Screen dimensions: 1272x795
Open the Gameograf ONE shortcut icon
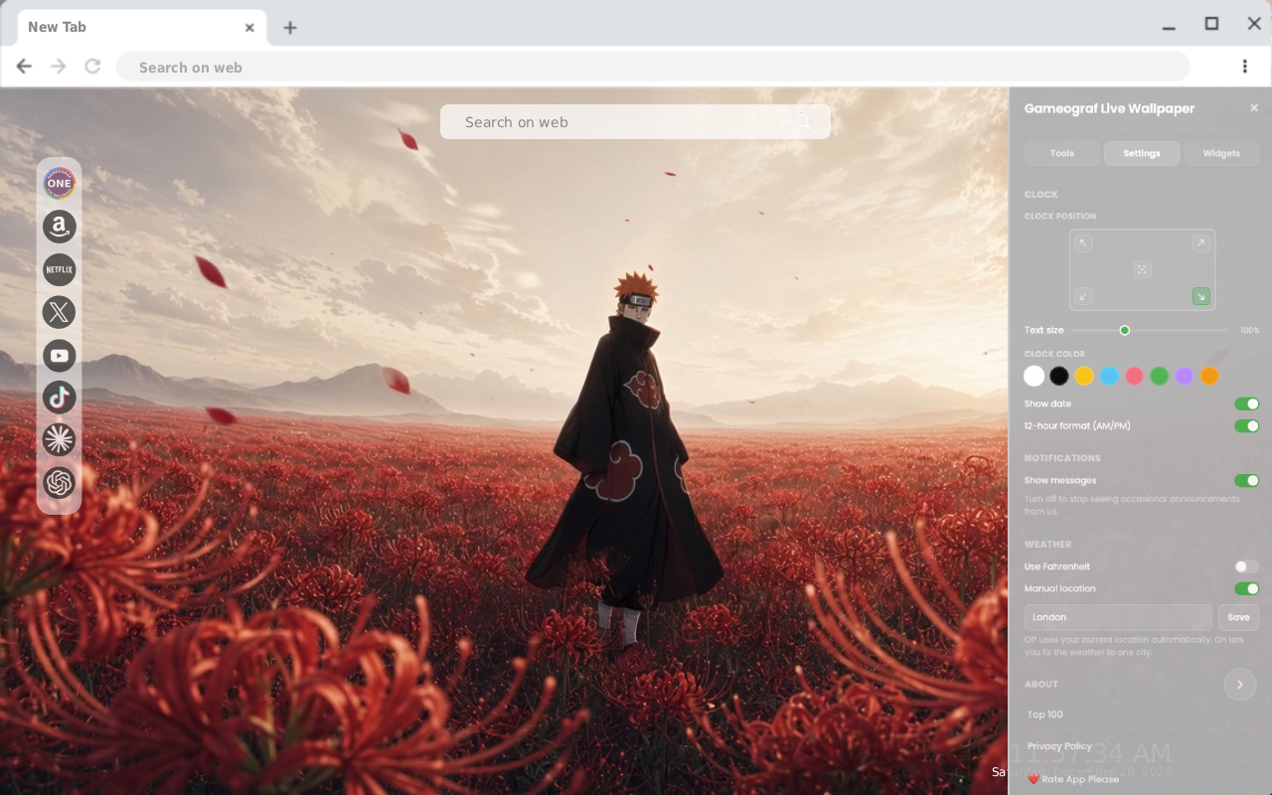pos(60,183)
